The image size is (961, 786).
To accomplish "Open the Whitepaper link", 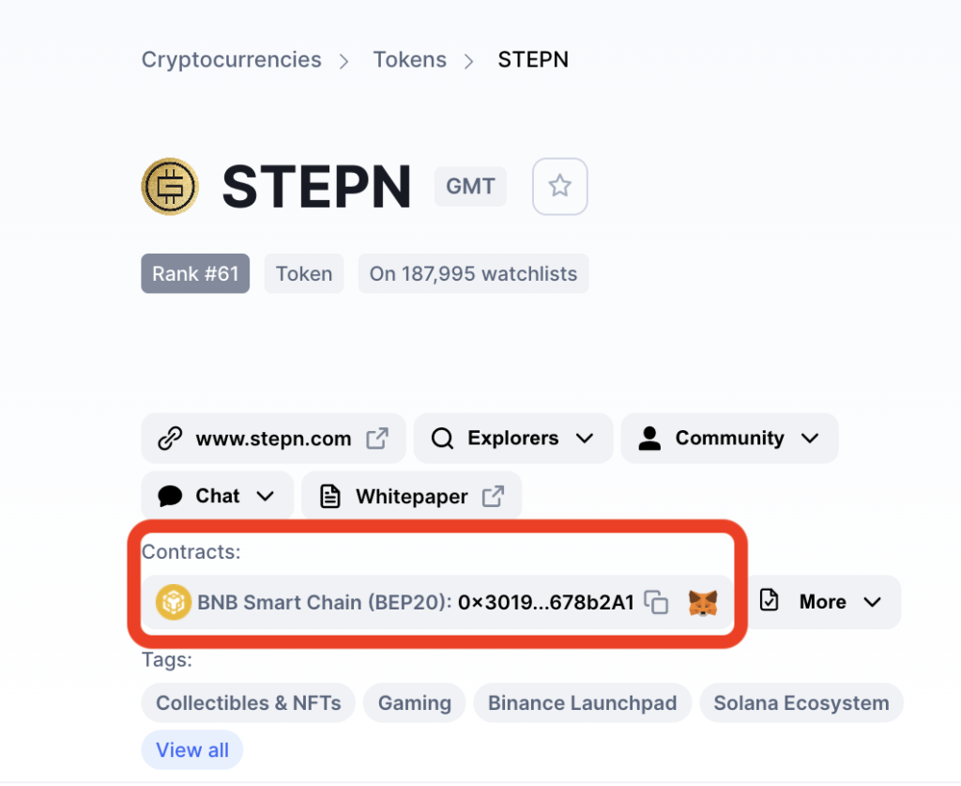I will 411,496.
